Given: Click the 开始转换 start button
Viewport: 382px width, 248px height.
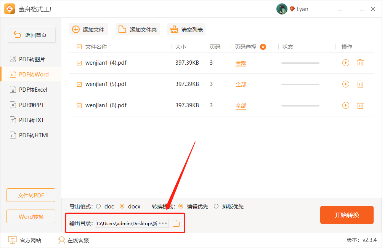Looking at the screenshot, I should pos(347,215).
